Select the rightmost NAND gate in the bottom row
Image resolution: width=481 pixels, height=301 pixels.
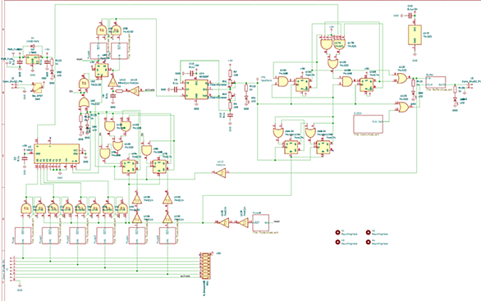point(122,208)
